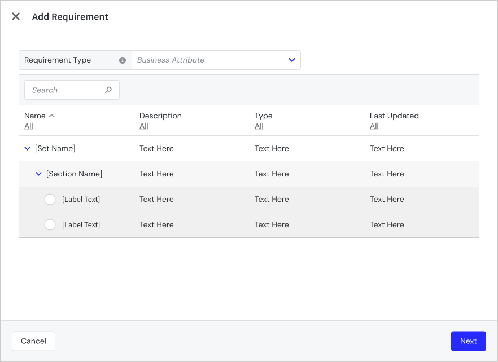Open the All filter under Name
The image size is (498, 362).
29,126
